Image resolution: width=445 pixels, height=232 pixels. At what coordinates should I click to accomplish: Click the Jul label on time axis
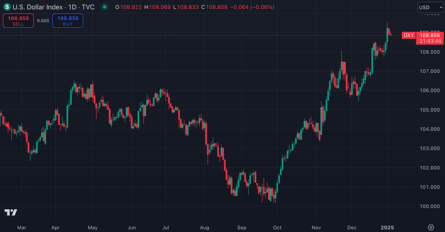pos(165,228)
